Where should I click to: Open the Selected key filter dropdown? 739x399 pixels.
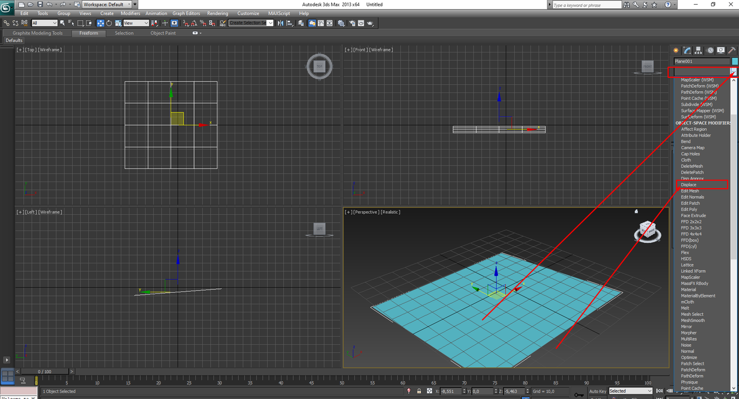(x=630, y=391)
